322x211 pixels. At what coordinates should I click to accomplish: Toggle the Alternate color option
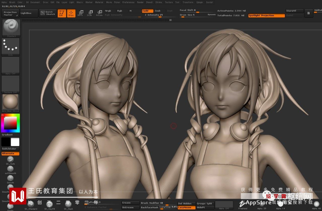10,154
